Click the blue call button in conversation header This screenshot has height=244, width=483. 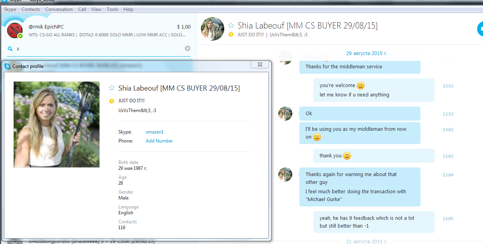pyautogui.click(x=480, y=29)
